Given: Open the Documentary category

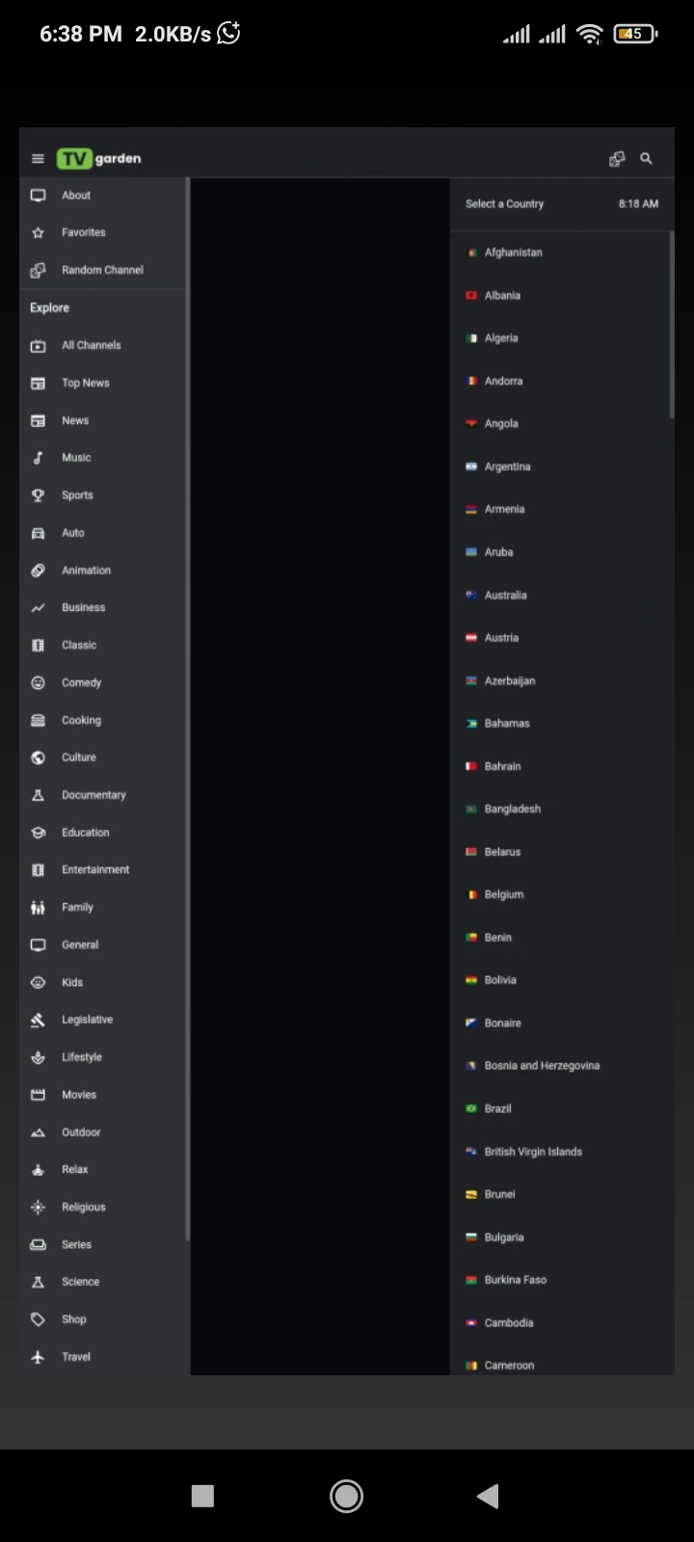Looking at the screenshot, I should click(x=102, y=795).
